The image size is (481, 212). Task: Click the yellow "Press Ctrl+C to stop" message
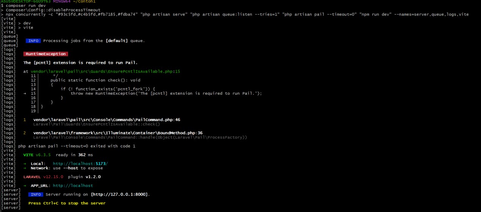(67, 203)
